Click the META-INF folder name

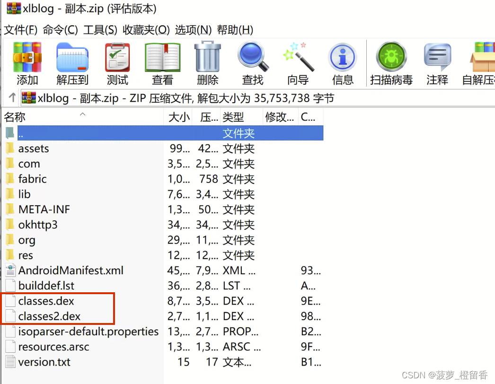[44, 209]
